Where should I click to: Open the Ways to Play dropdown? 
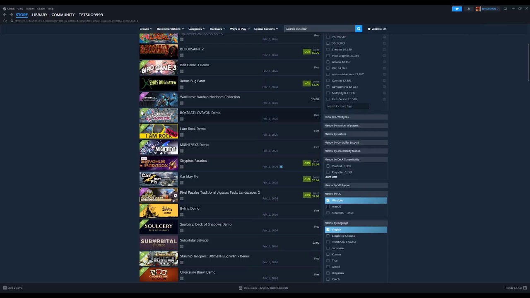click(240, 29)
